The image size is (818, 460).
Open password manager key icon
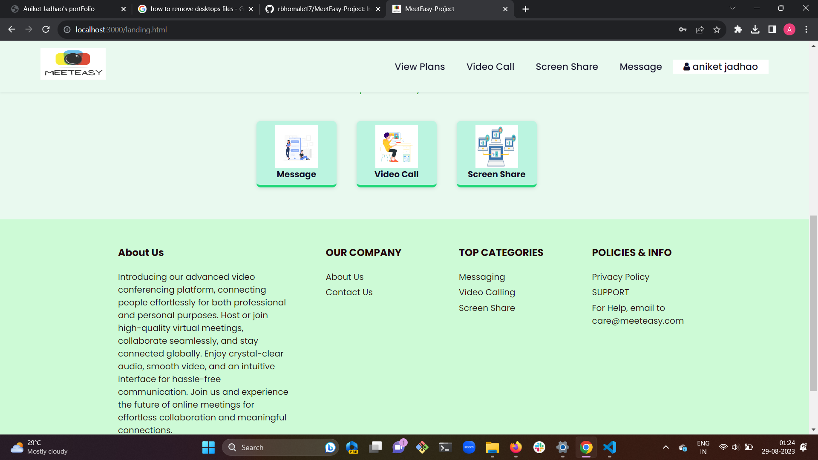pyautogui.click(x=683, y=30)
